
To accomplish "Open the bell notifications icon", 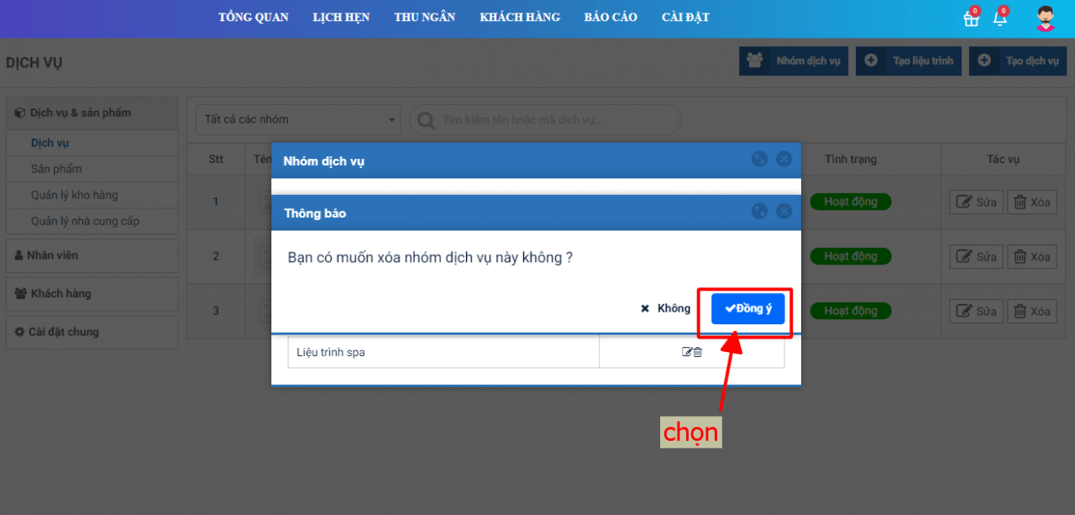I will (999, 18).
